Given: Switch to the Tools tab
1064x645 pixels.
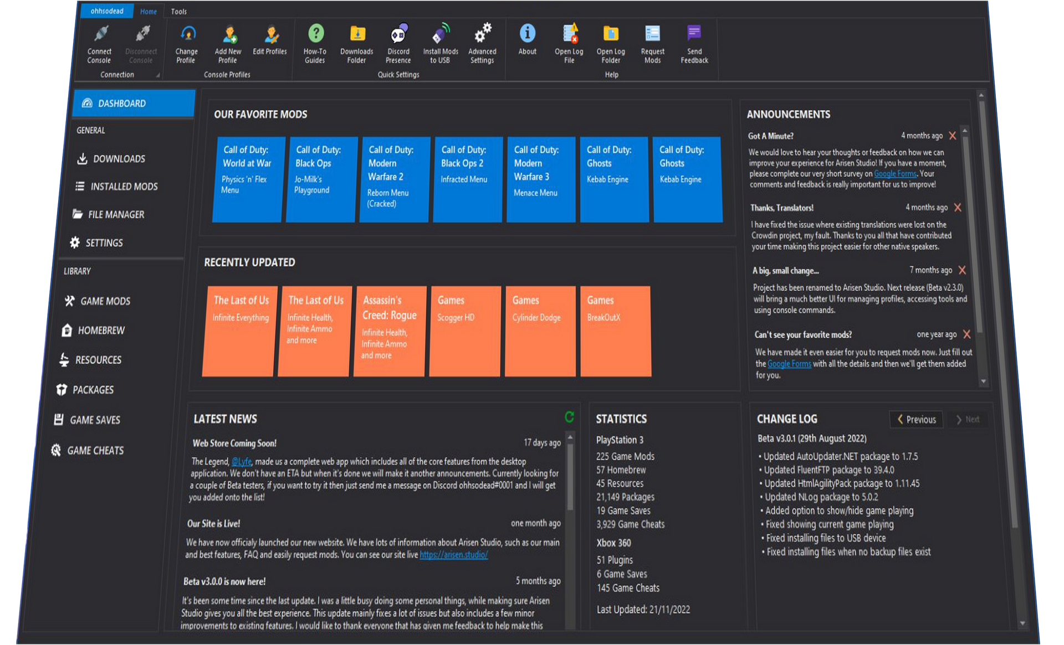Looking at the screenshot, I should tap(178, 11).
